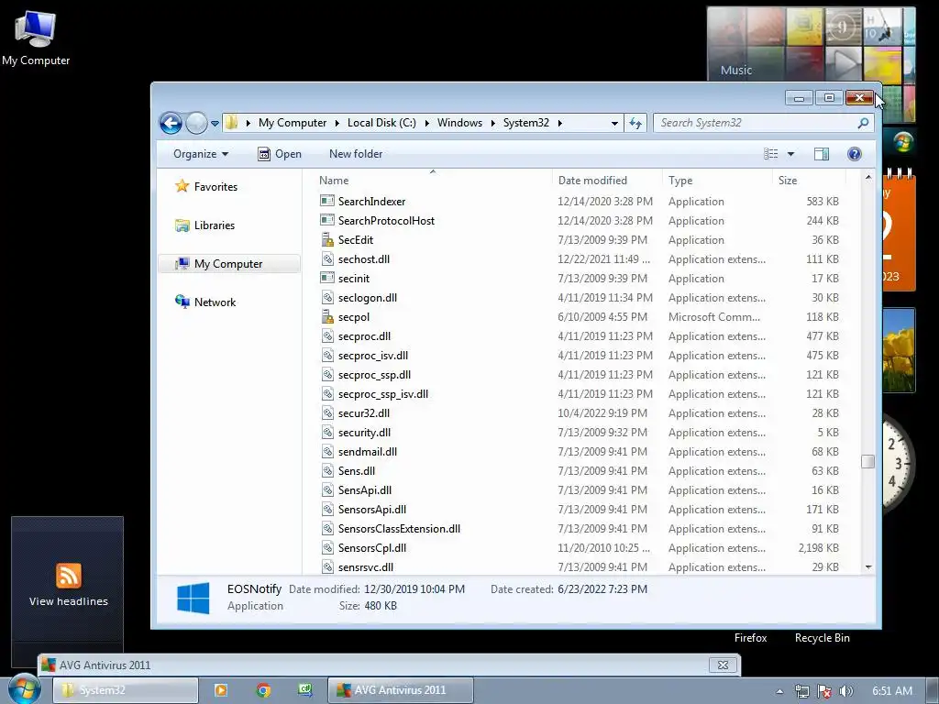Screen dimensions: 939x704
Task: Click Open in the Explorer toolbar
Action: (280, 154)
